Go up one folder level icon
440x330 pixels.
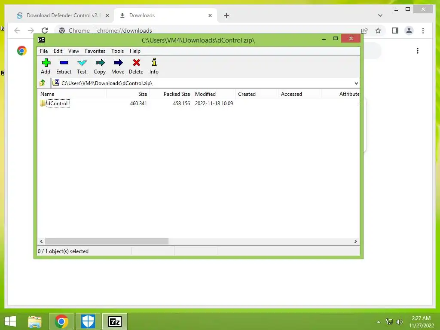tap(43, 83)
